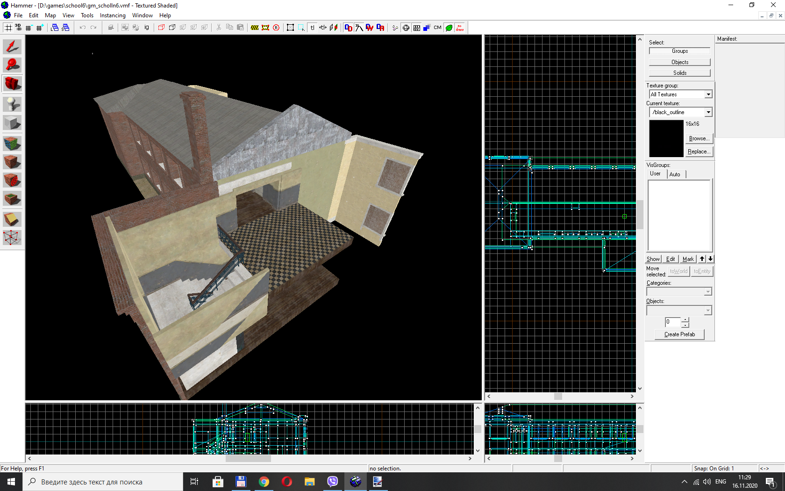This screenshot has height=491, width=785.
Task: Click the Browse... texture button
Action: [699, 138]
